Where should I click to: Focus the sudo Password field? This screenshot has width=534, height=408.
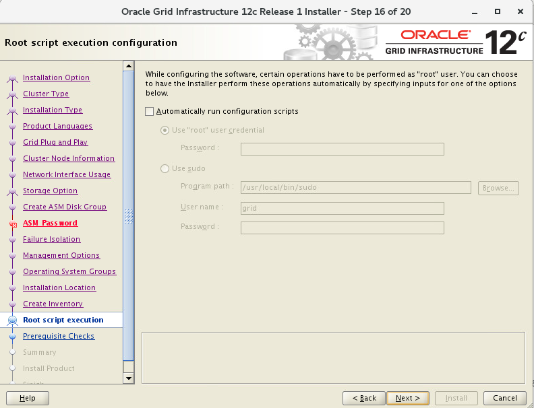(343, 228)
